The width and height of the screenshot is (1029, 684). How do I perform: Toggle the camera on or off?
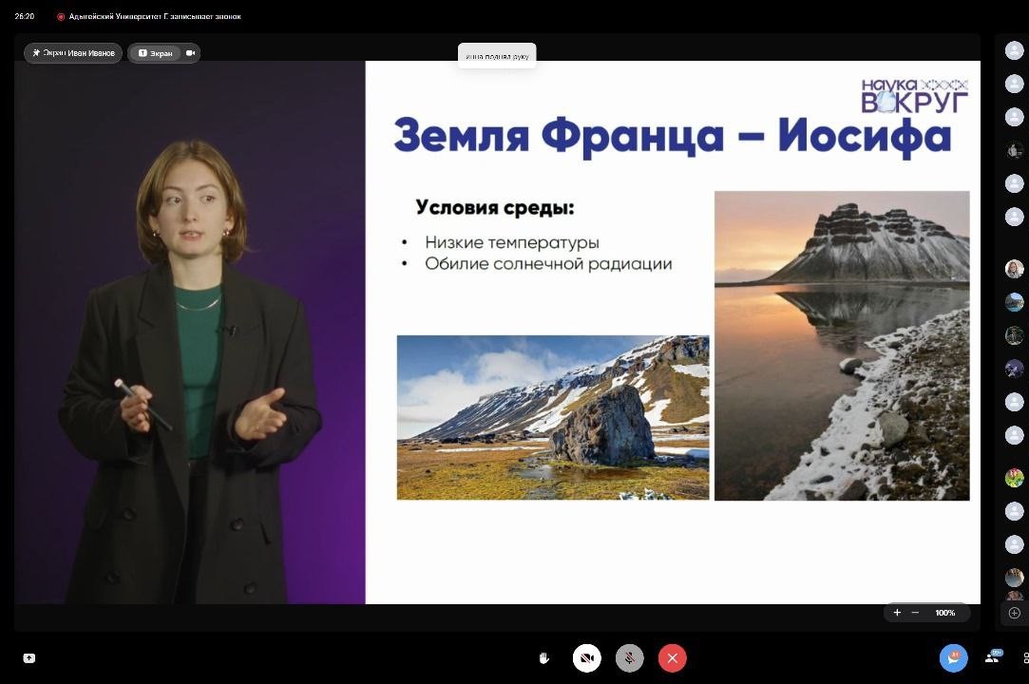587,658
